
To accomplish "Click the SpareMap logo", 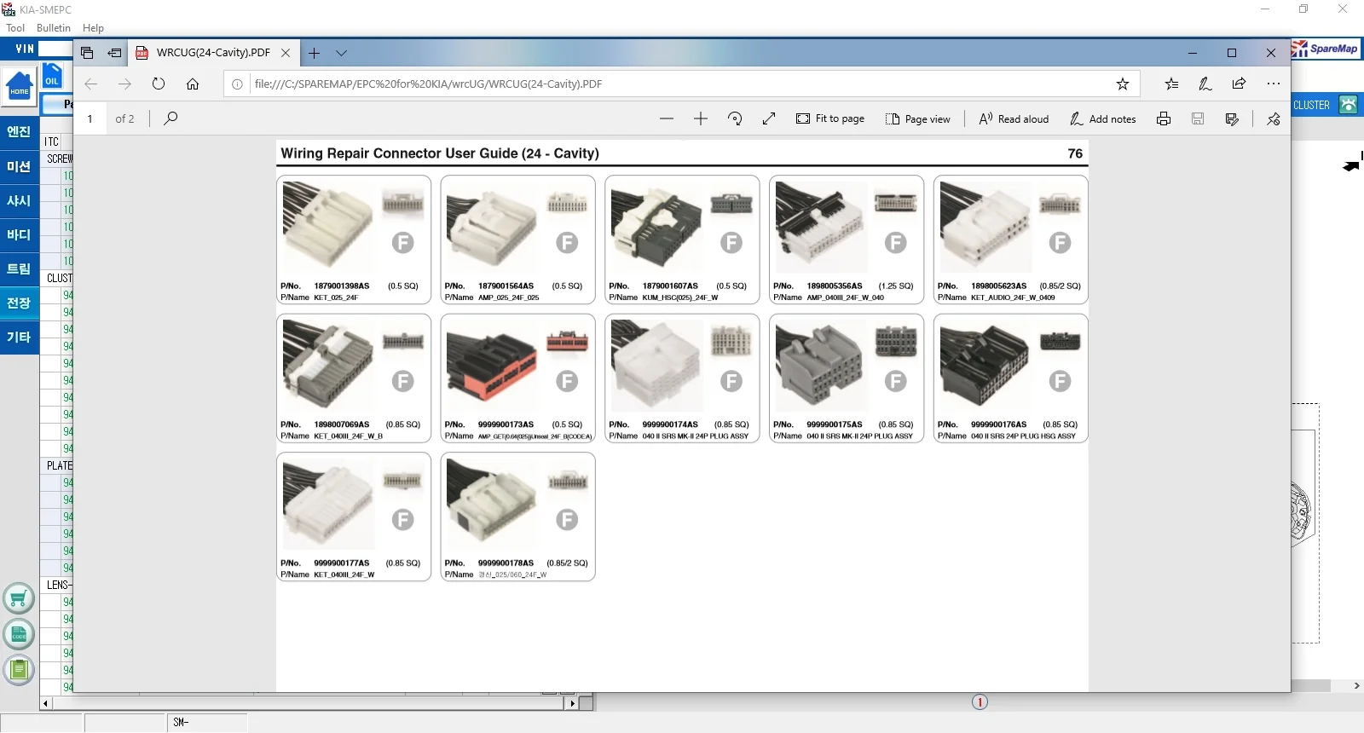I will pyautogui.click(x=1326, y=49).
